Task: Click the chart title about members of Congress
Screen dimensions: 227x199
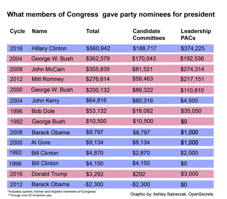Action: pos(111,14)
